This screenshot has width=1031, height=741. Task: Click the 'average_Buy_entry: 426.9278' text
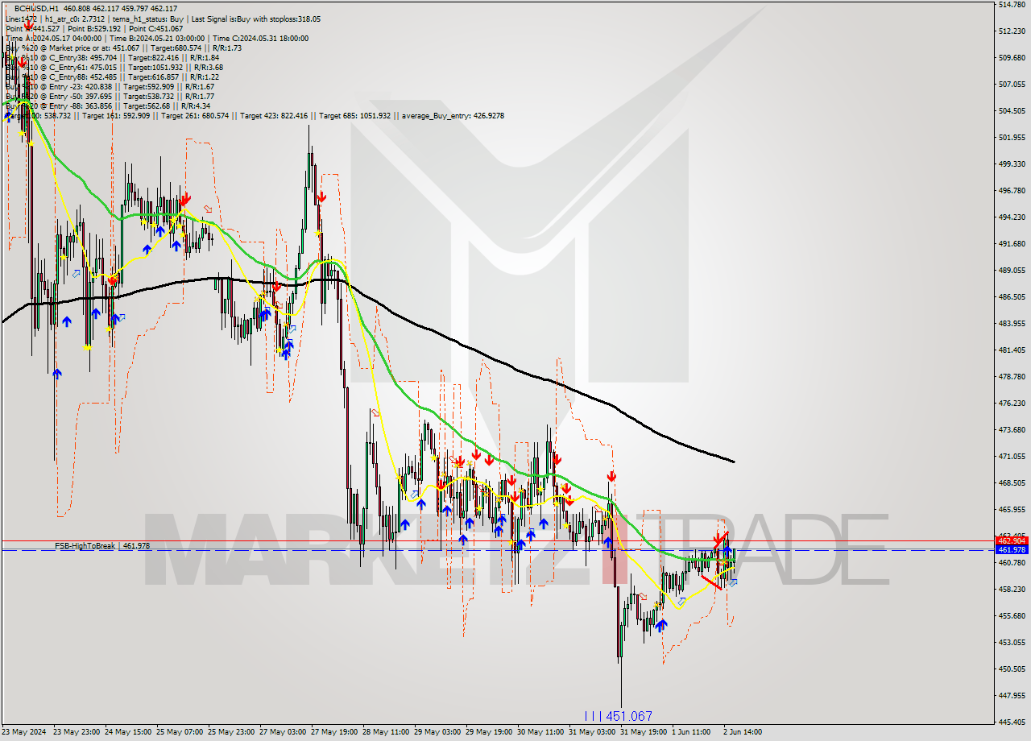click(453, 115)
